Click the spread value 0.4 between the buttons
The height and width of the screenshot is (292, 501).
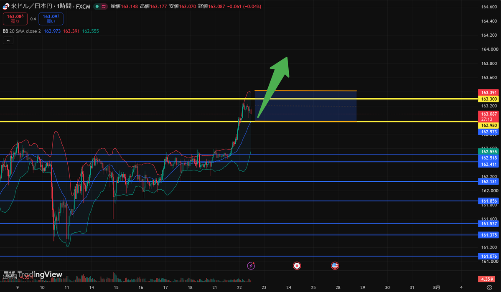click(x=33, y=19)
